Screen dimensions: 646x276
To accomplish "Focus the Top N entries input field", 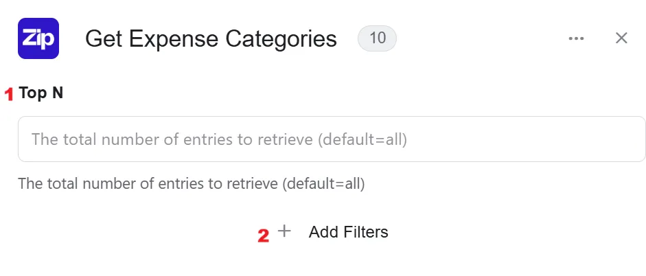I will (332, 139).
